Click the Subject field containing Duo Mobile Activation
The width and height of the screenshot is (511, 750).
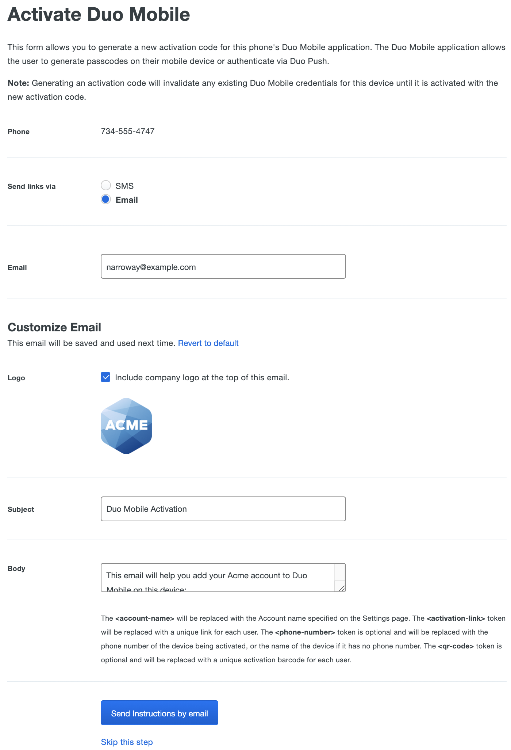[x=223, y=509]
